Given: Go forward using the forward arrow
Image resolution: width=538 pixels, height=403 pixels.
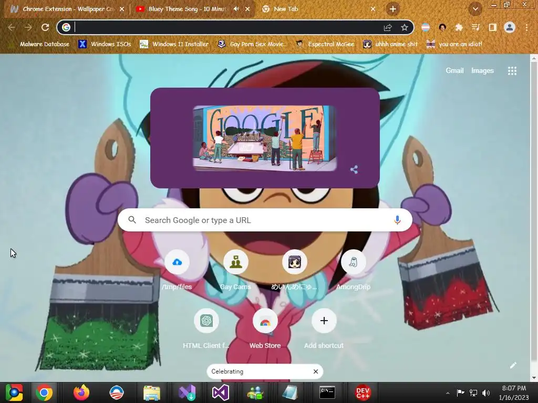Looking at the screenshot, I should (x=28, y=27).
